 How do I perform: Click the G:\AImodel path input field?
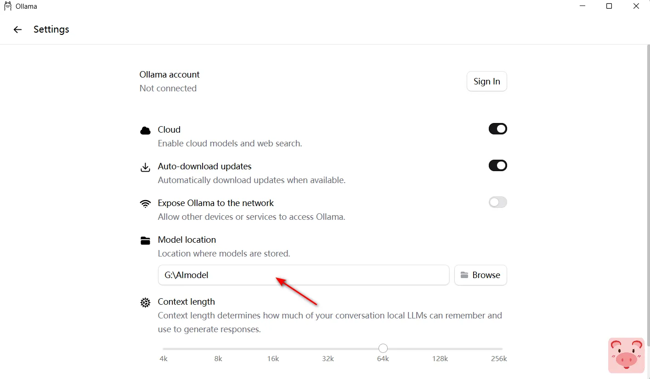tap(303, 275)
